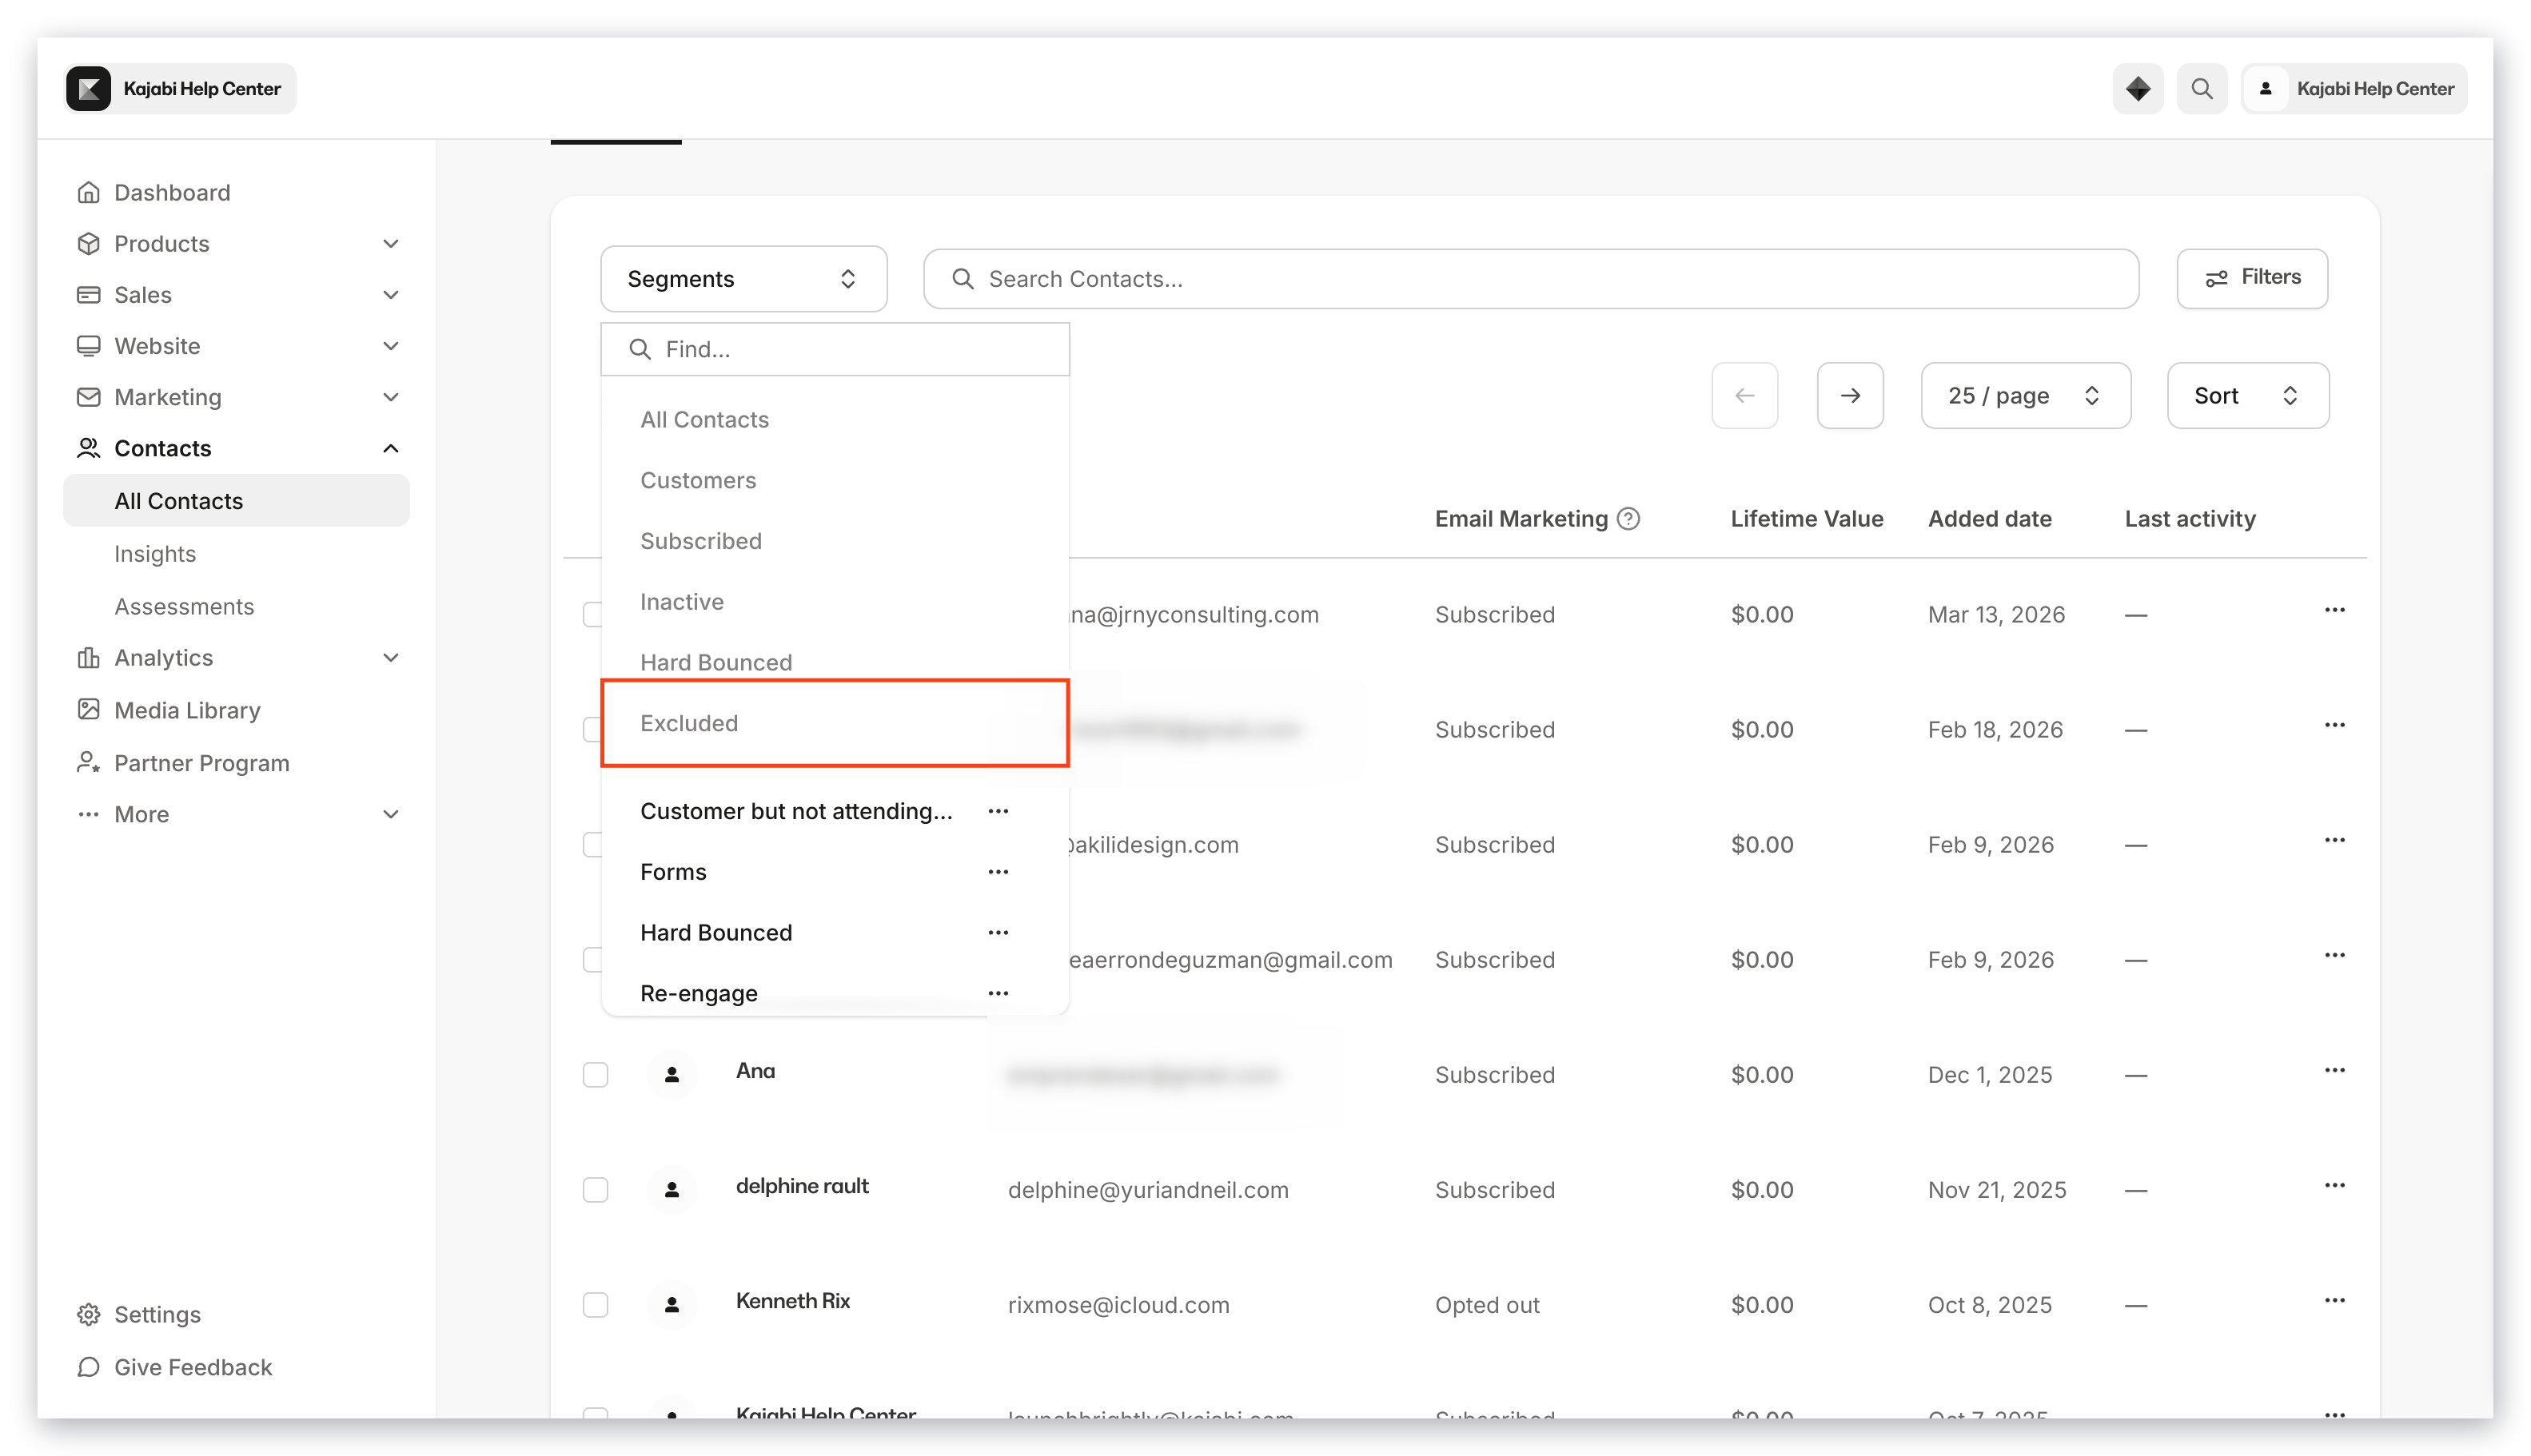Click the Kajabi logo icon
Viewport: 2531px width, 1456px height.
(x=89, y=89)
